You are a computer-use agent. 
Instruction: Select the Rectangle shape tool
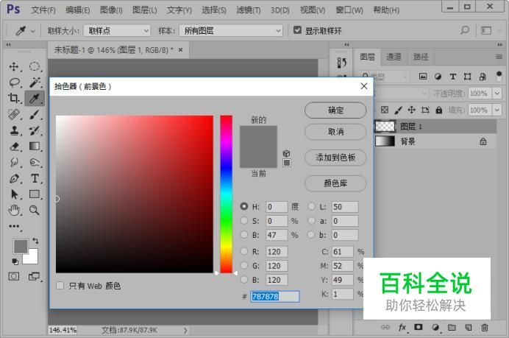click(x=35, y=194)
